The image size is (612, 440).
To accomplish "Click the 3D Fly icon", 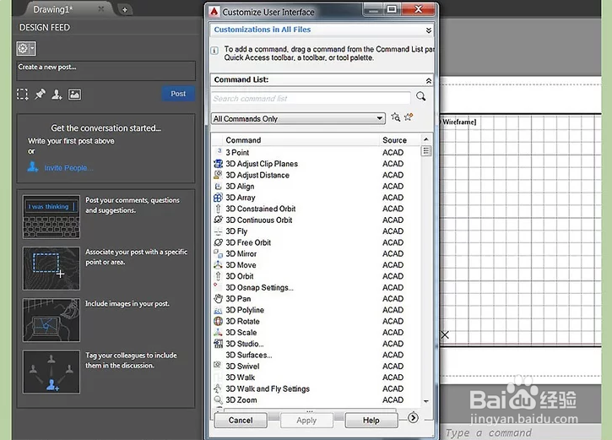I will pos(218,231).
